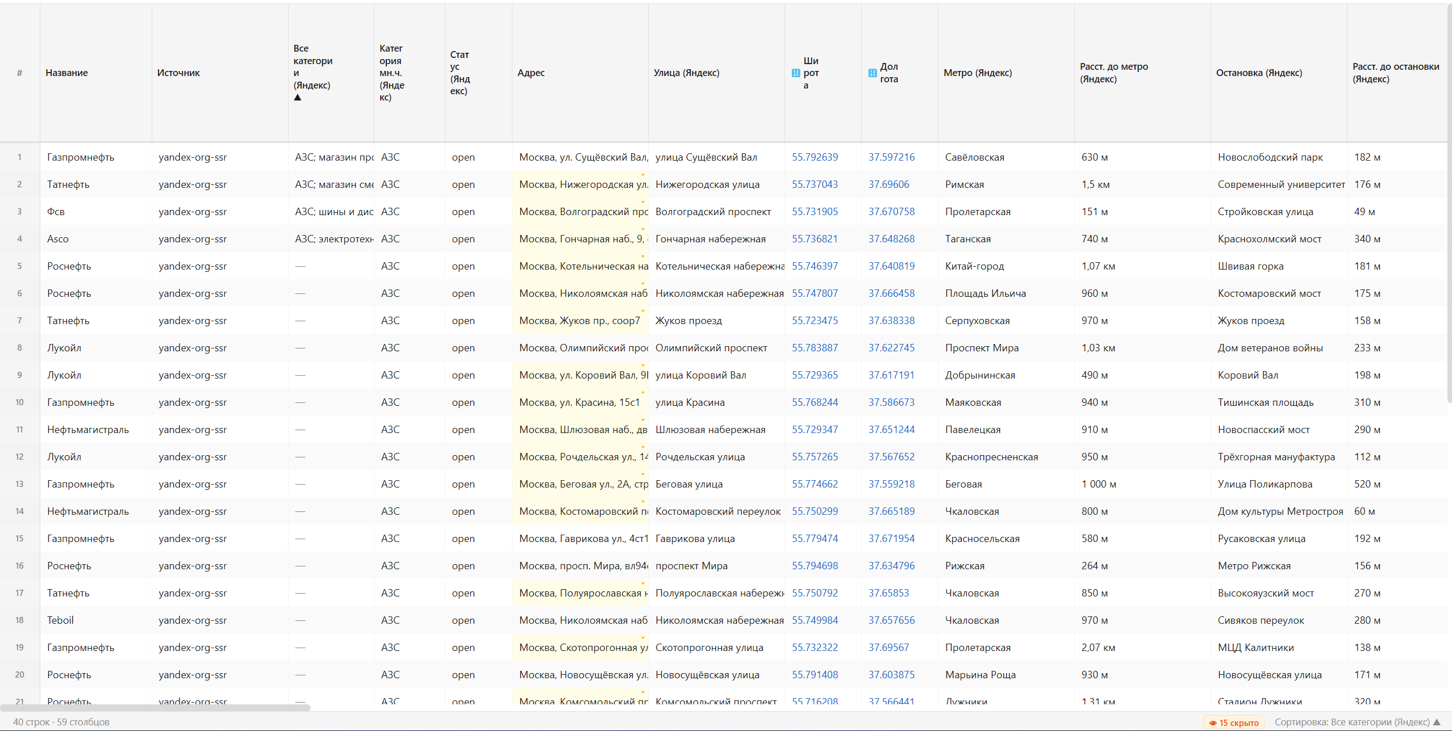This screenshot has width=1452, height=731.
Task: Select street cell 'Волгоградский проспект'
Action: (x=716, y=212)
